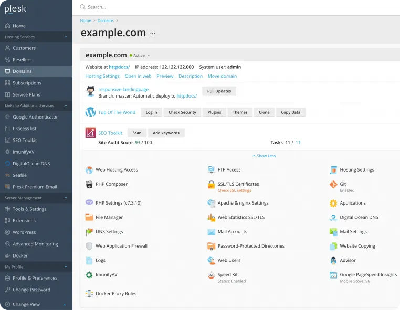
Task: Collapse the Server Management sidebar section
Action: tap(66, 198)
